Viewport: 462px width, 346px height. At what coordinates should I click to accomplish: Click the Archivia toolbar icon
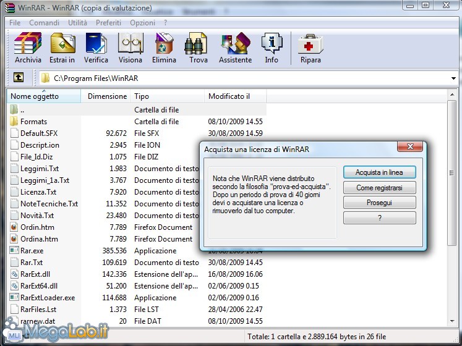[x=28, y=44]
